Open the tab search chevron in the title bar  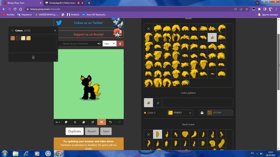(257, 3)
